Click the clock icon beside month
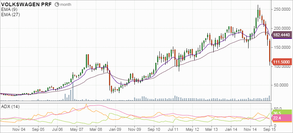Screen dimensions: 293x133 [x=57, y=4]
